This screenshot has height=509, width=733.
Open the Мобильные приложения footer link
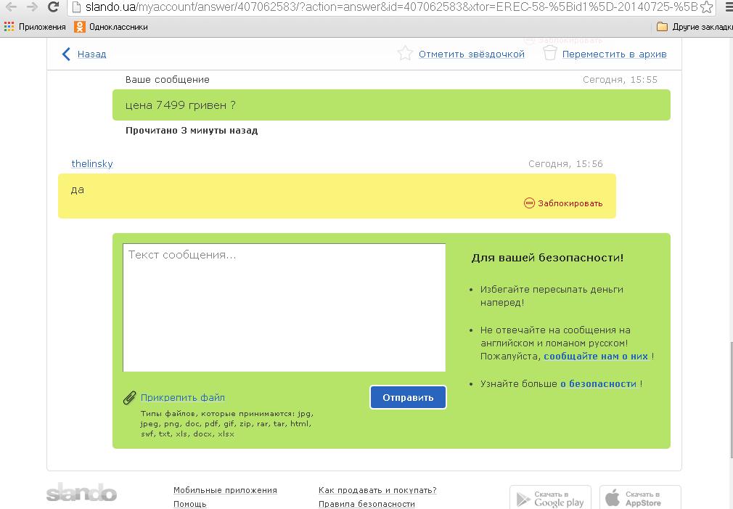(225, 490)
